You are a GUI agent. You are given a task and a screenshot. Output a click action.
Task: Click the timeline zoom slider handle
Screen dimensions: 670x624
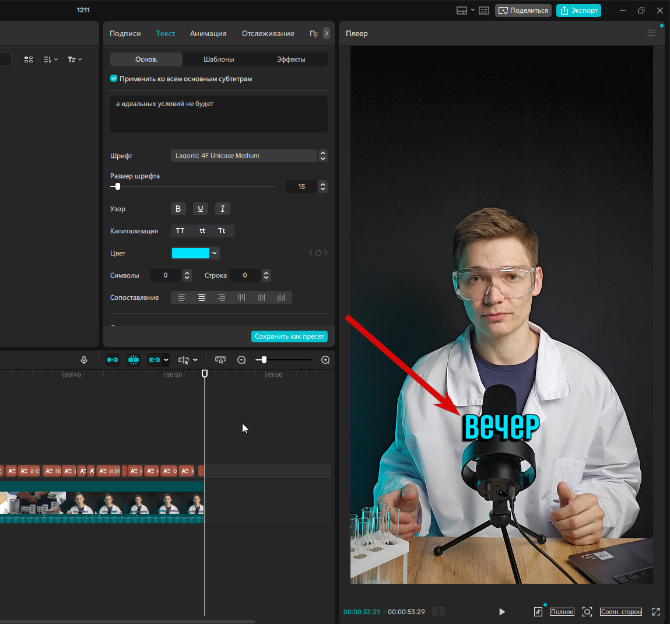[x=264, y=360]
